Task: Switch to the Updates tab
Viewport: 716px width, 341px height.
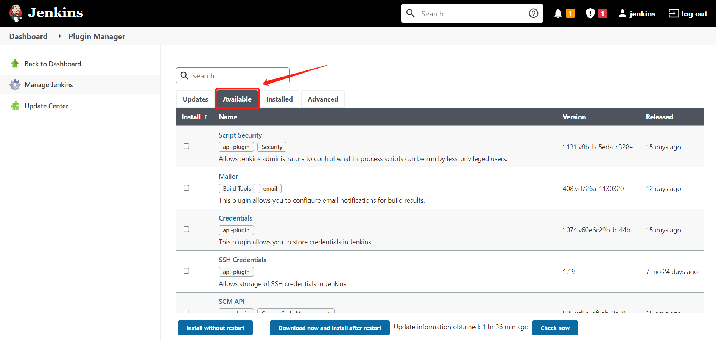Action: pyautogui.click(x=195, y=99)
